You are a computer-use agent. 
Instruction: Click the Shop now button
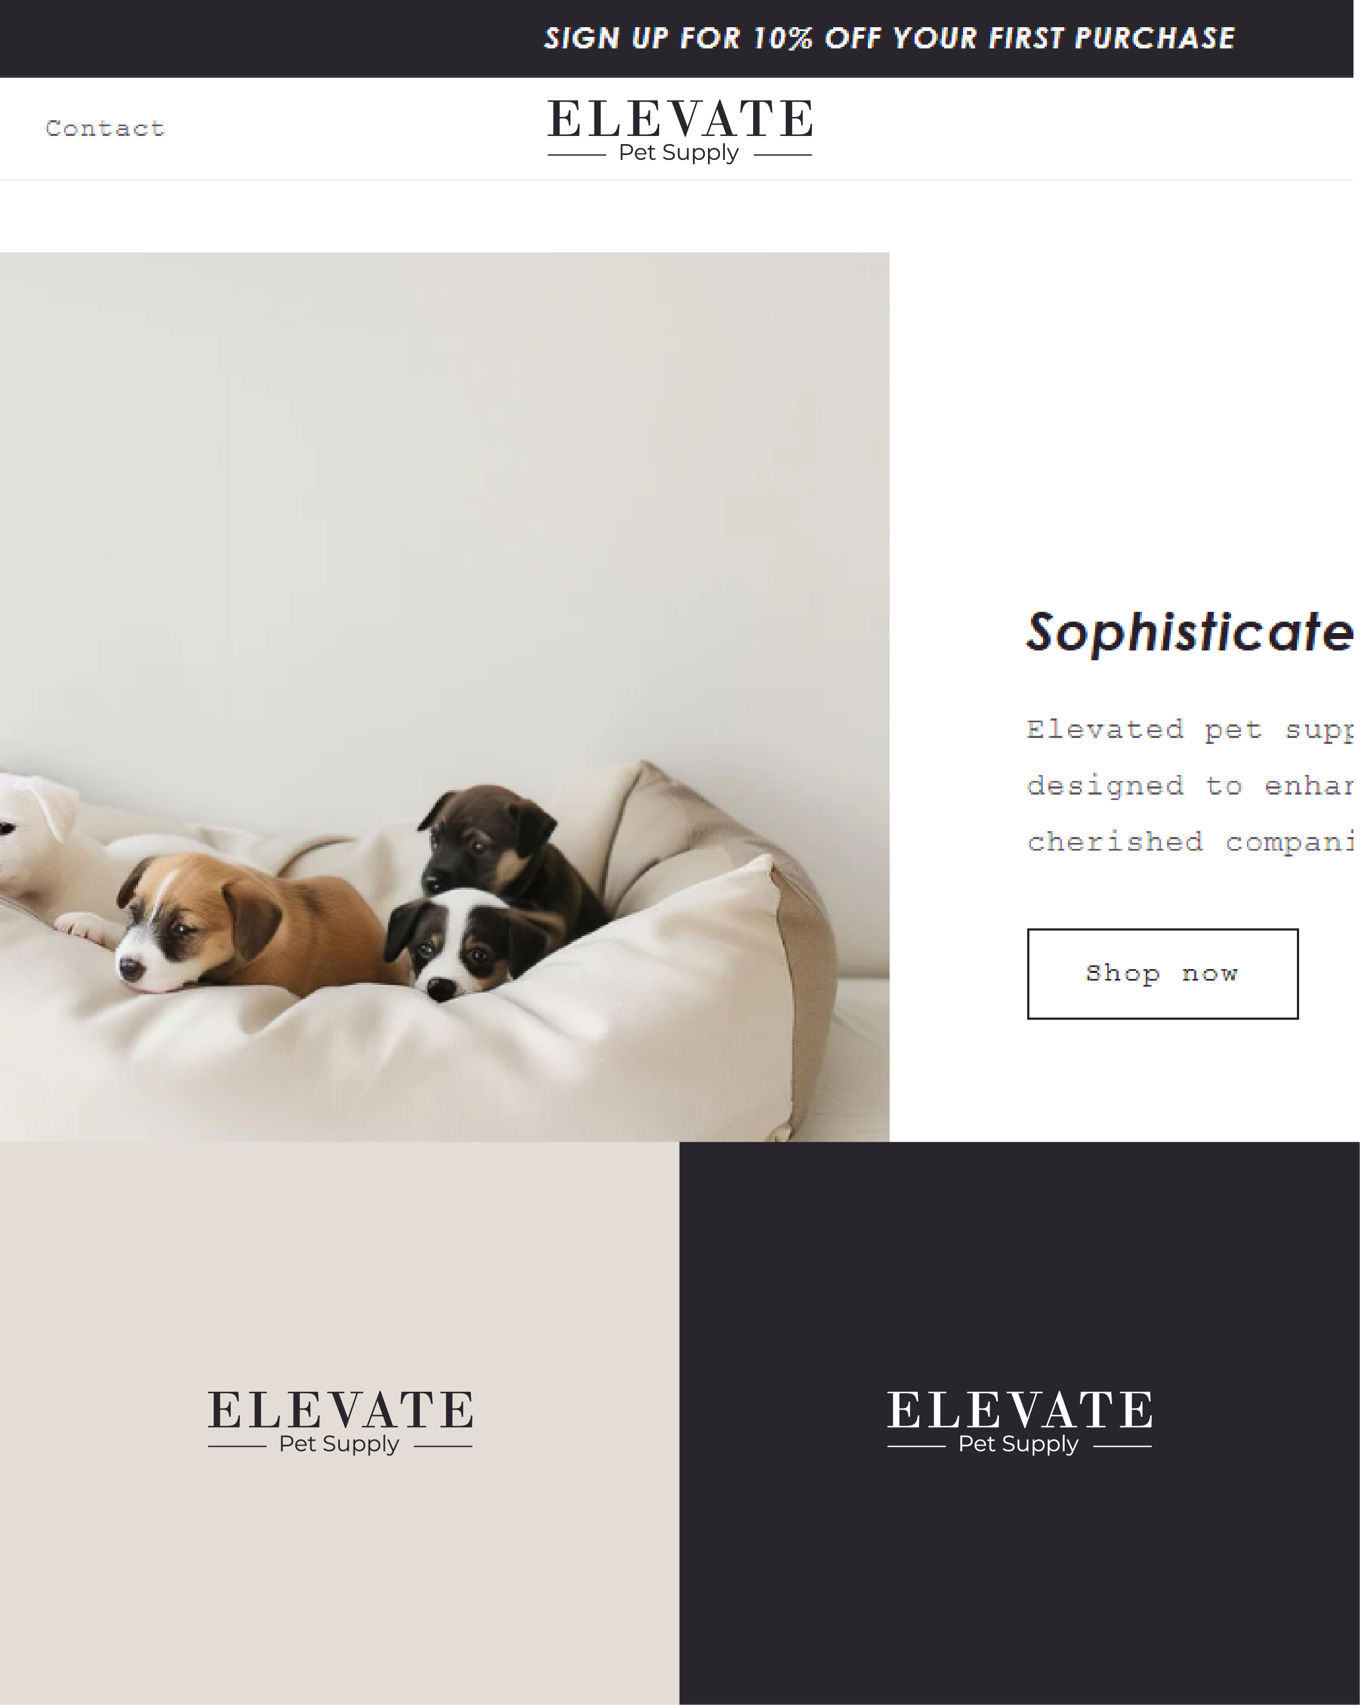tap(1162, 974)
